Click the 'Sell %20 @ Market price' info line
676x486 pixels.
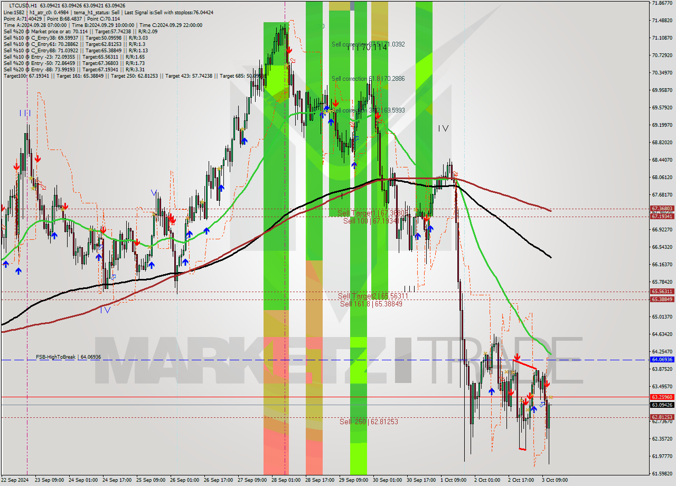tap(80, 31)
